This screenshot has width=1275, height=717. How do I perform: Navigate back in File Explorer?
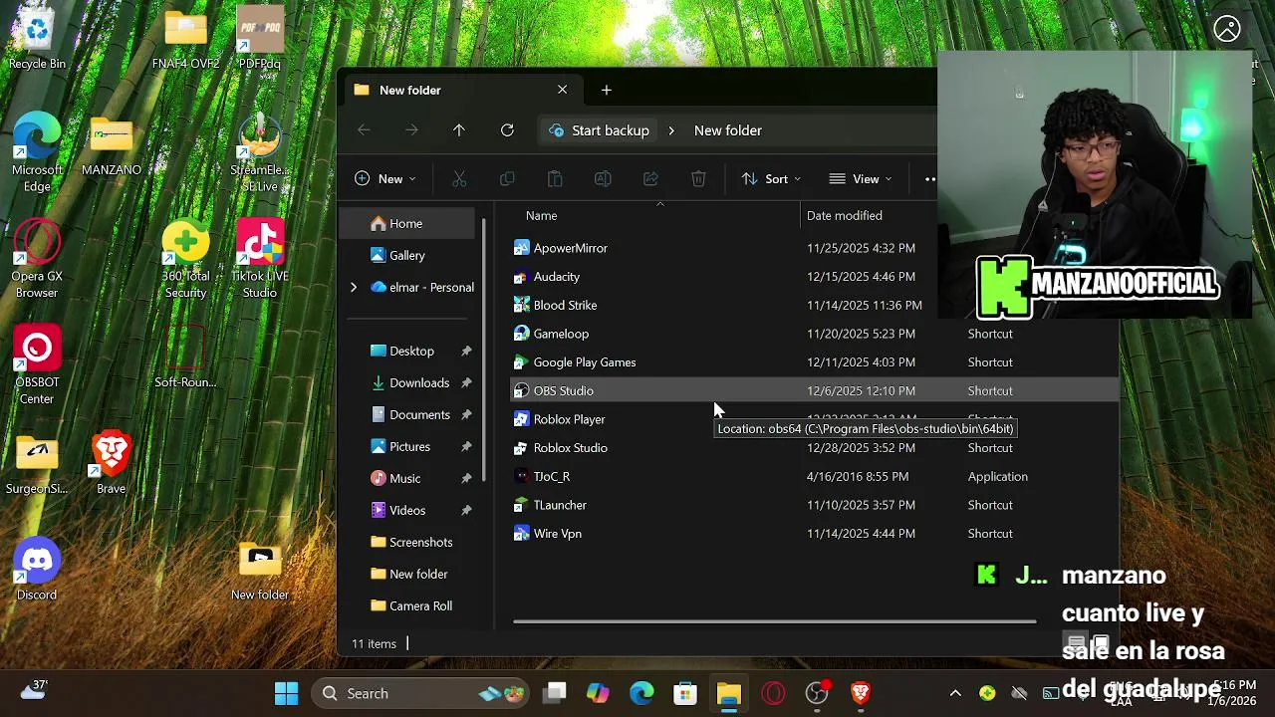[364, 130]
